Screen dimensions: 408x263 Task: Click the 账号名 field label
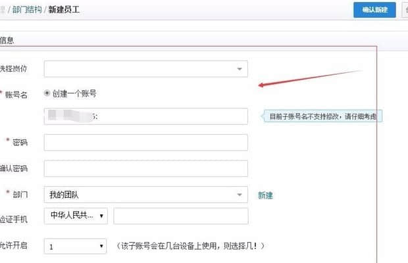pos(16,94)
